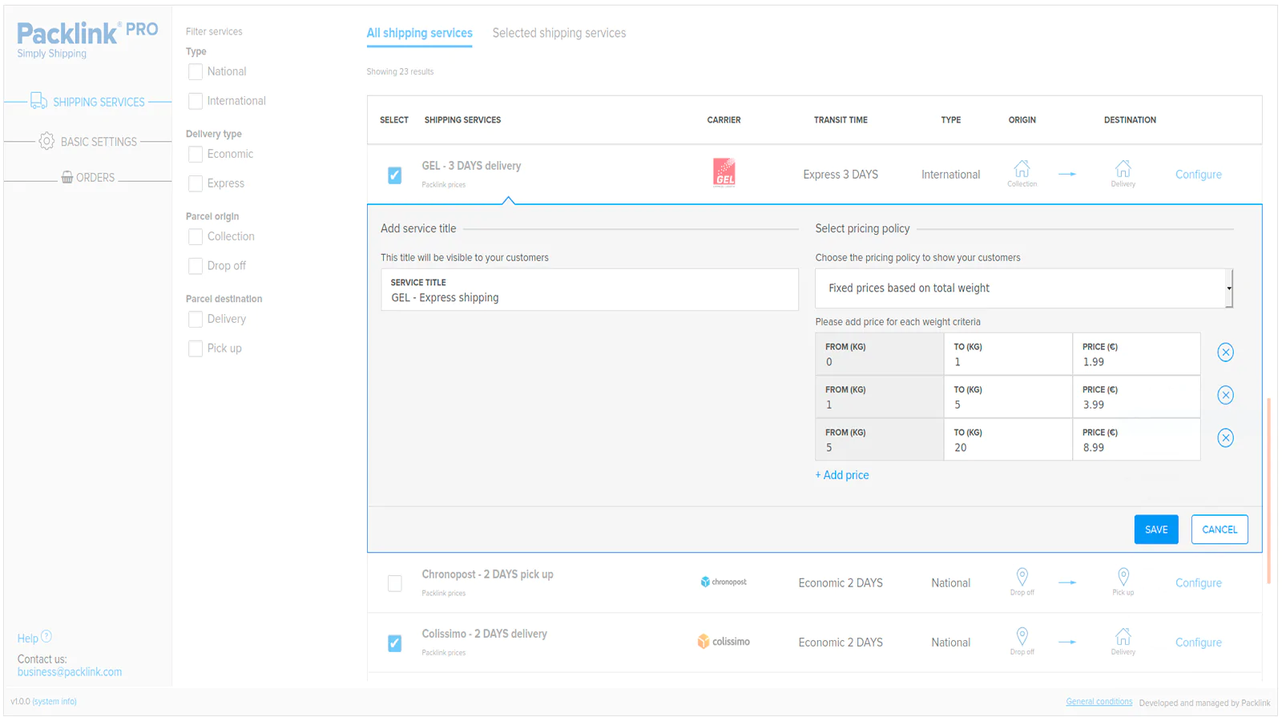The height and width of the screenshot is (721, 1282).
Task: Click the CANCEL button
Action: (1220, 530)
